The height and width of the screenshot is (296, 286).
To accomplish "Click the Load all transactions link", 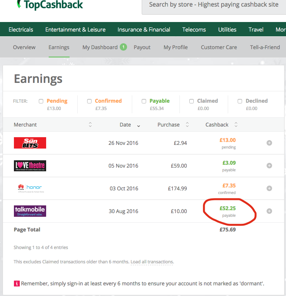I will coord(152,262).
